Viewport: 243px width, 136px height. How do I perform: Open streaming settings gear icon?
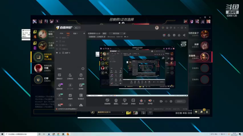pyautogui.click(x=171, y=101)
